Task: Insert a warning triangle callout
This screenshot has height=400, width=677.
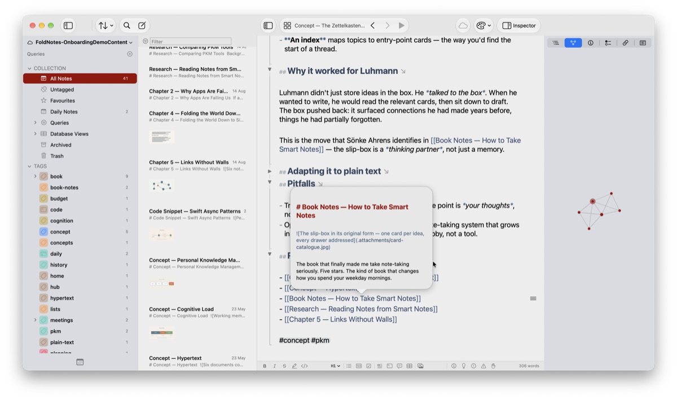Action: pos(483,366)
